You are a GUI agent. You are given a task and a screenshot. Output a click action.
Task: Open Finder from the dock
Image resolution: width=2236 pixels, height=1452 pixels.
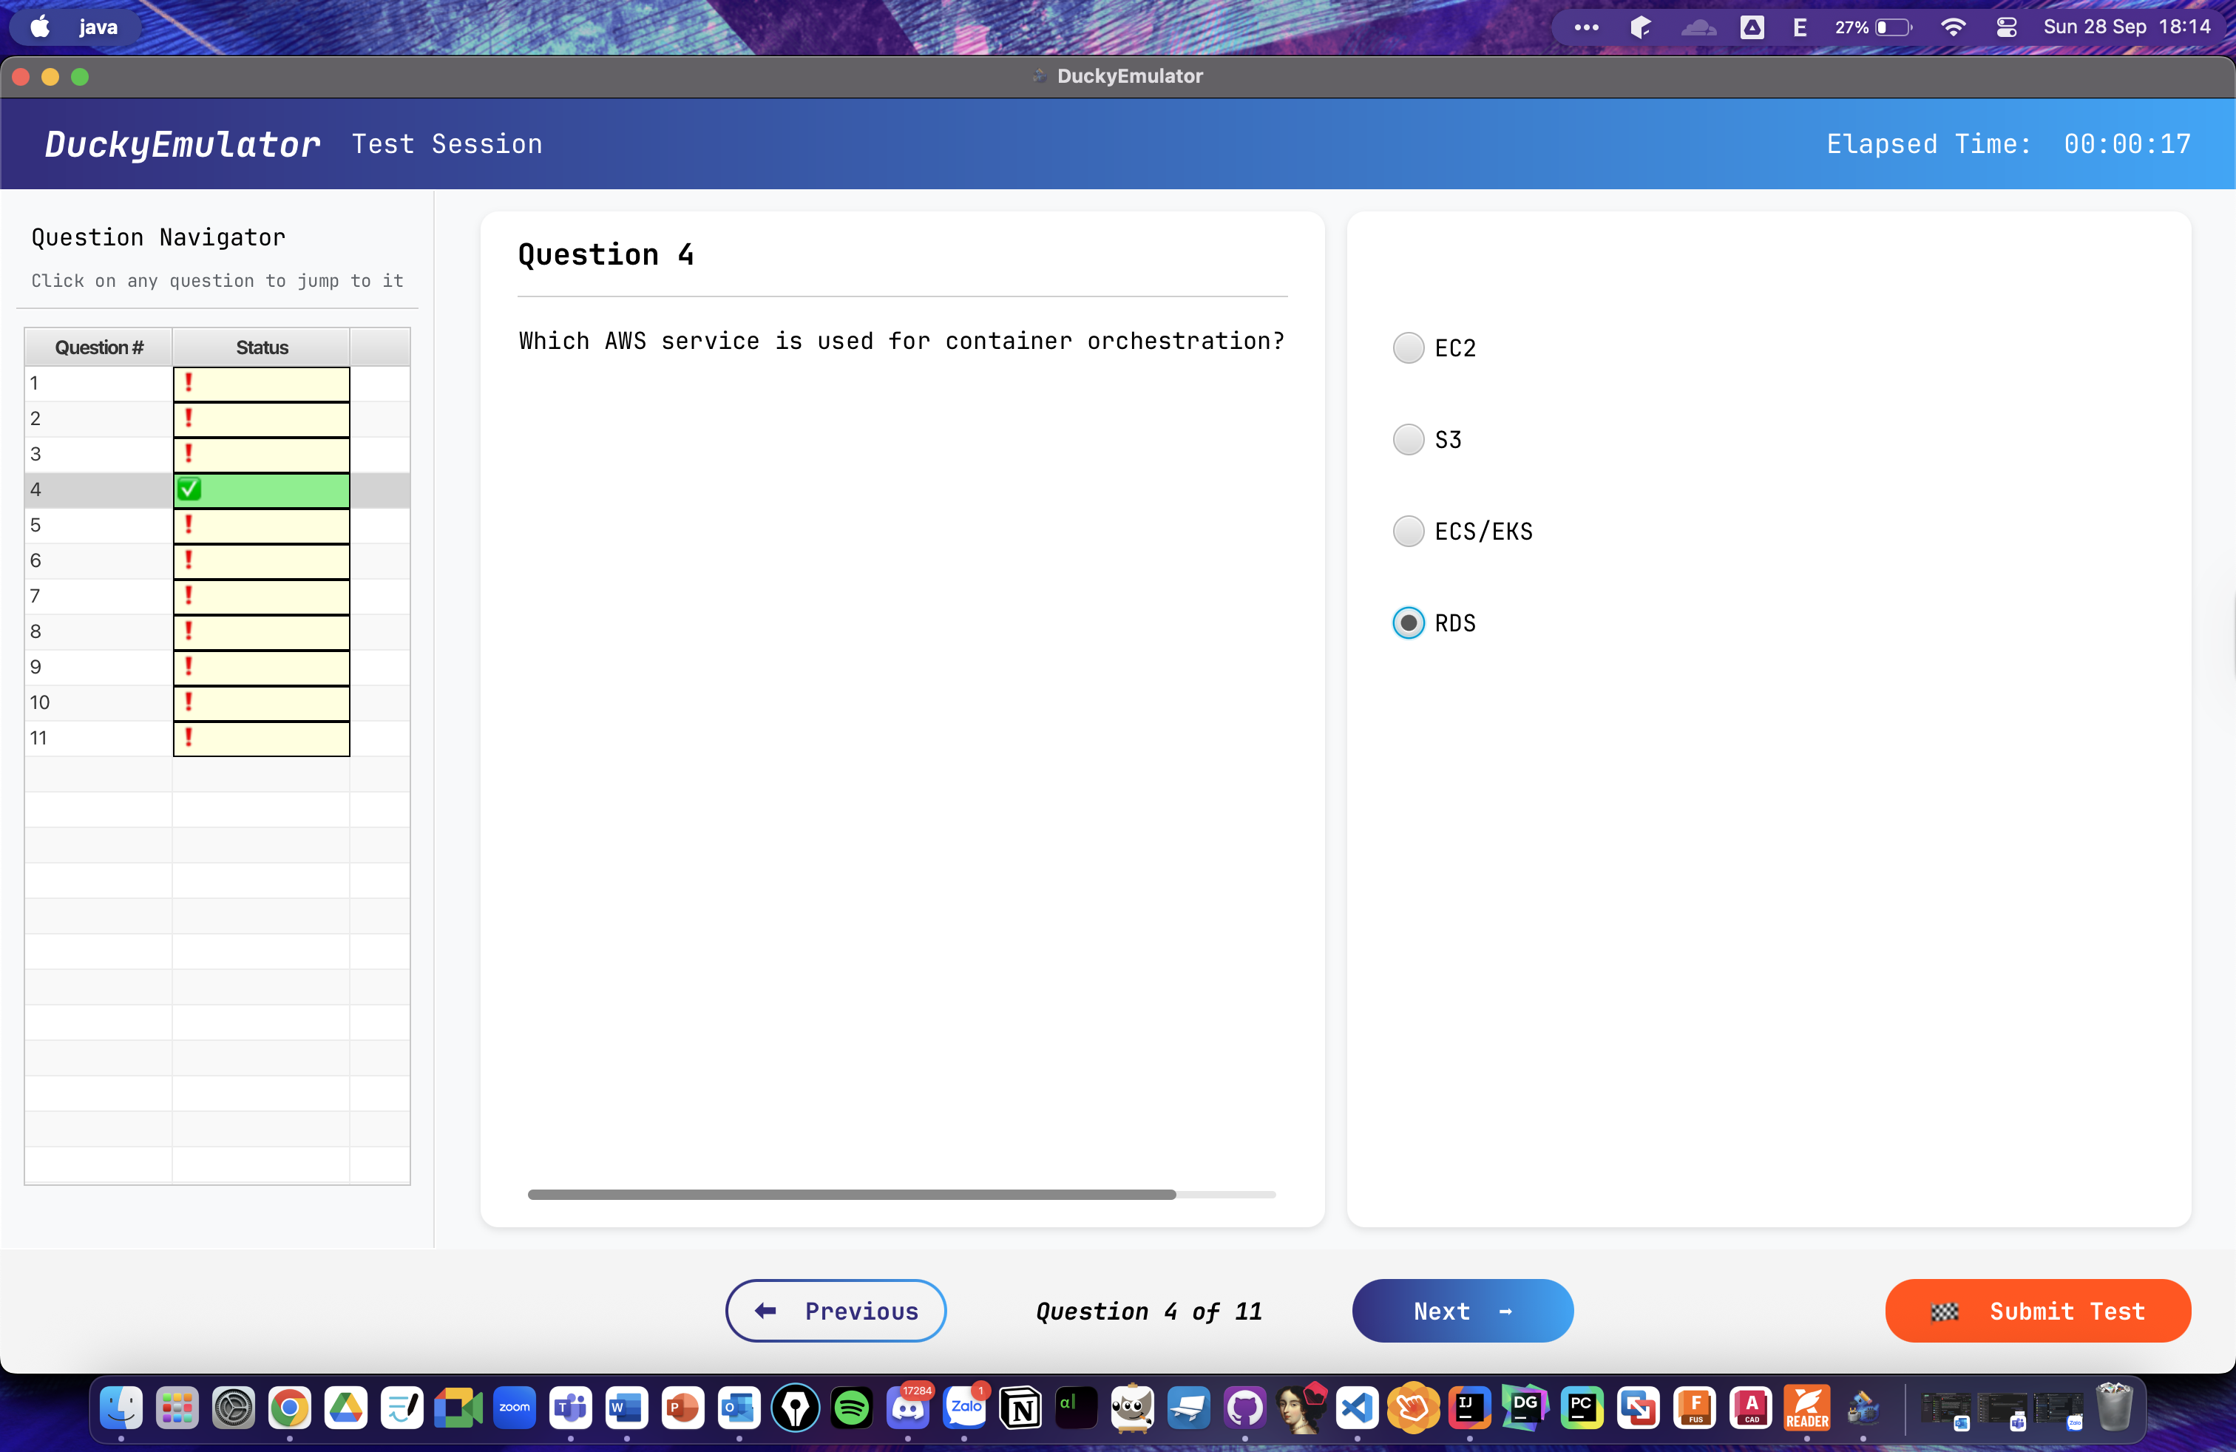[121, 1408]
